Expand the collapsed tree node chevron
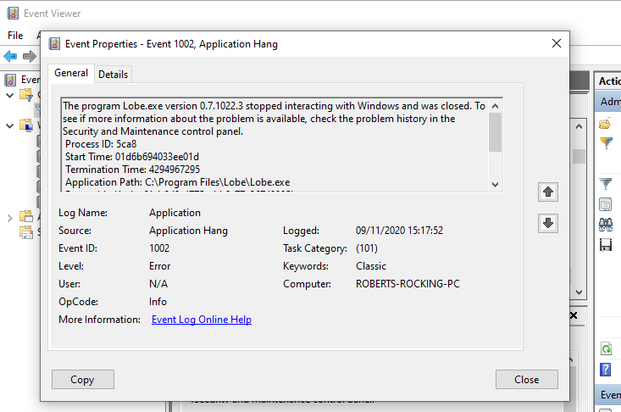This screenshot has width=621, height=412. tap(10, 217)
